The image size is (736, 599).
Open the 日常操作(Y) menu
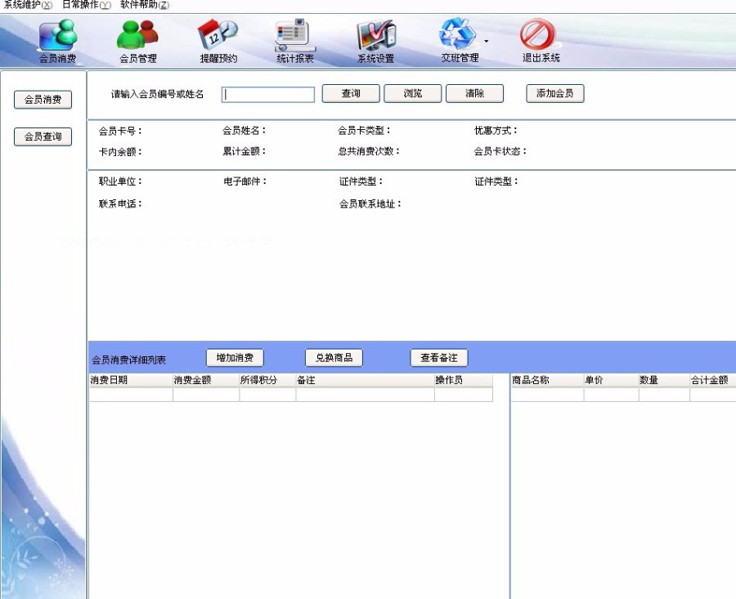87,5
